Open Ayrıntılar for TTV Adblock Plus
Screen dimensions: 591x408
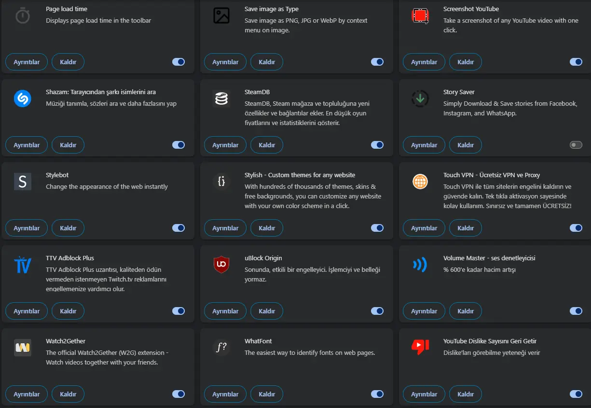click(27, 311)
